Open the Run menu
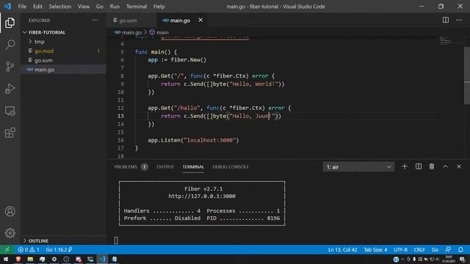Viewport: 470px width, 264px height. 115,7
